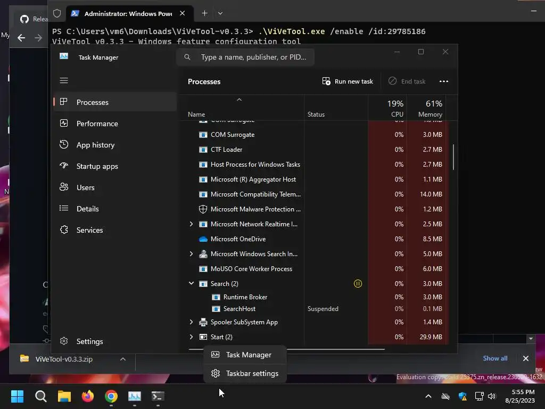The image size is (545, 409).
Task: Open Windows Security tray icon
Action: tap(463, 396)
